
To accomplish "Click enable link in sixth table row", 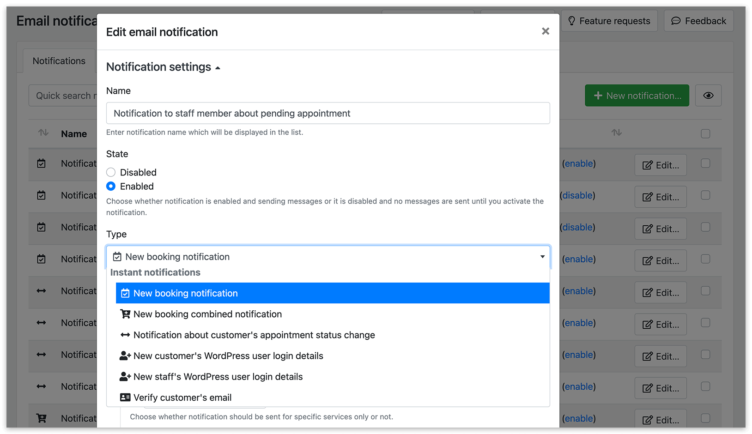I will pyautogui.click(x=579, y=323).
